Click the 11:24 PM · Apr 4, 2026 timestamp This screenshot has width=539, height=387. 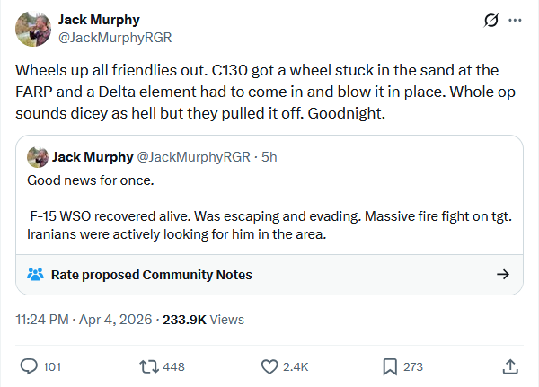(84, 320)
